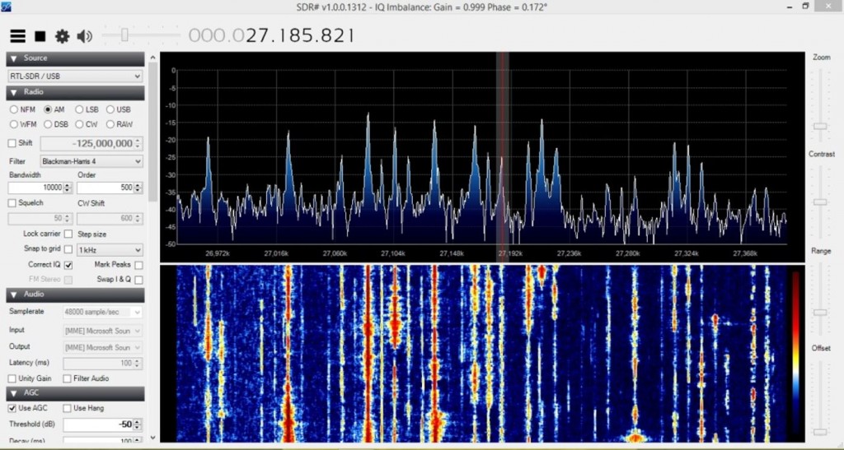Screen dimensions: 844x450
Task: Collapse the Source panel section
Action: pos(14,58)
